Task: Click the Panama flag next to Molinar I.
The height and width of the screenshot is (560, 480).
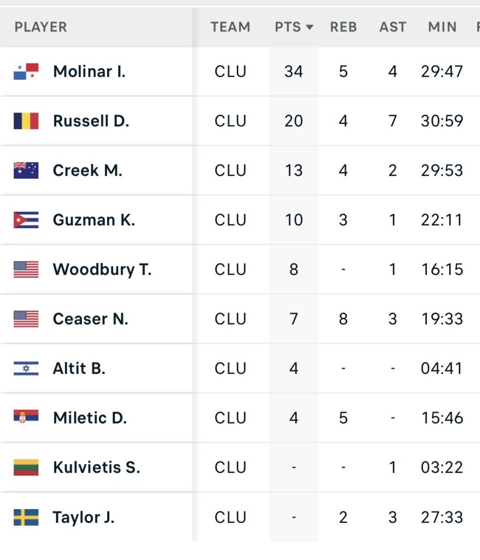Action: point(26,72)
